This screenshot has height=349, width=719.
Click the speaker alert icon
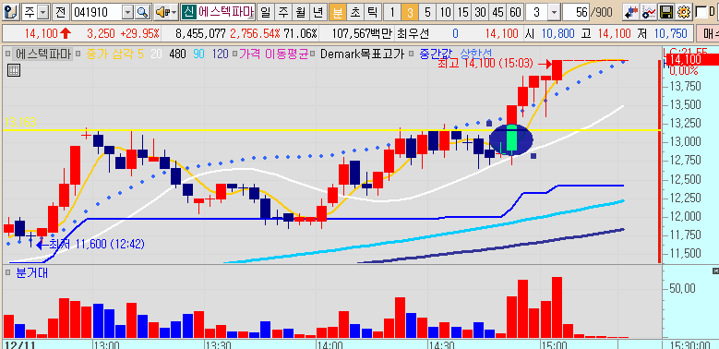click(x=162, y=12)
